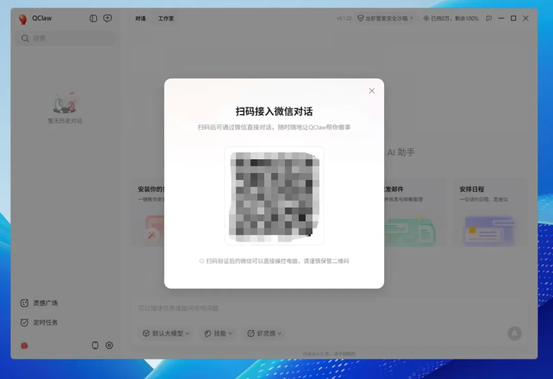
Task: Click the face icon beside 虾灵感
Action: [x=251, y=333]
